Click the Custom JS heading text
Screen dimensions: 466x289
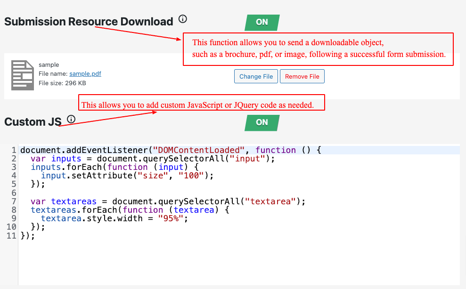[33, 122]
